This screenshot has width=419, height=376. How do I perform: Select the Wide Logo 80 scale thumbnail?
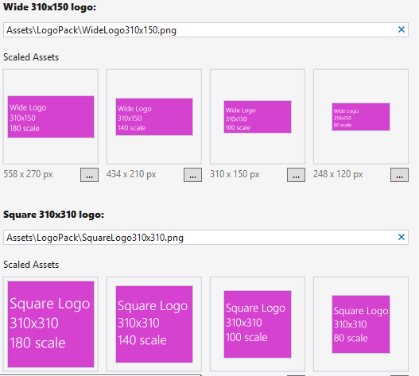coord(361,117)
